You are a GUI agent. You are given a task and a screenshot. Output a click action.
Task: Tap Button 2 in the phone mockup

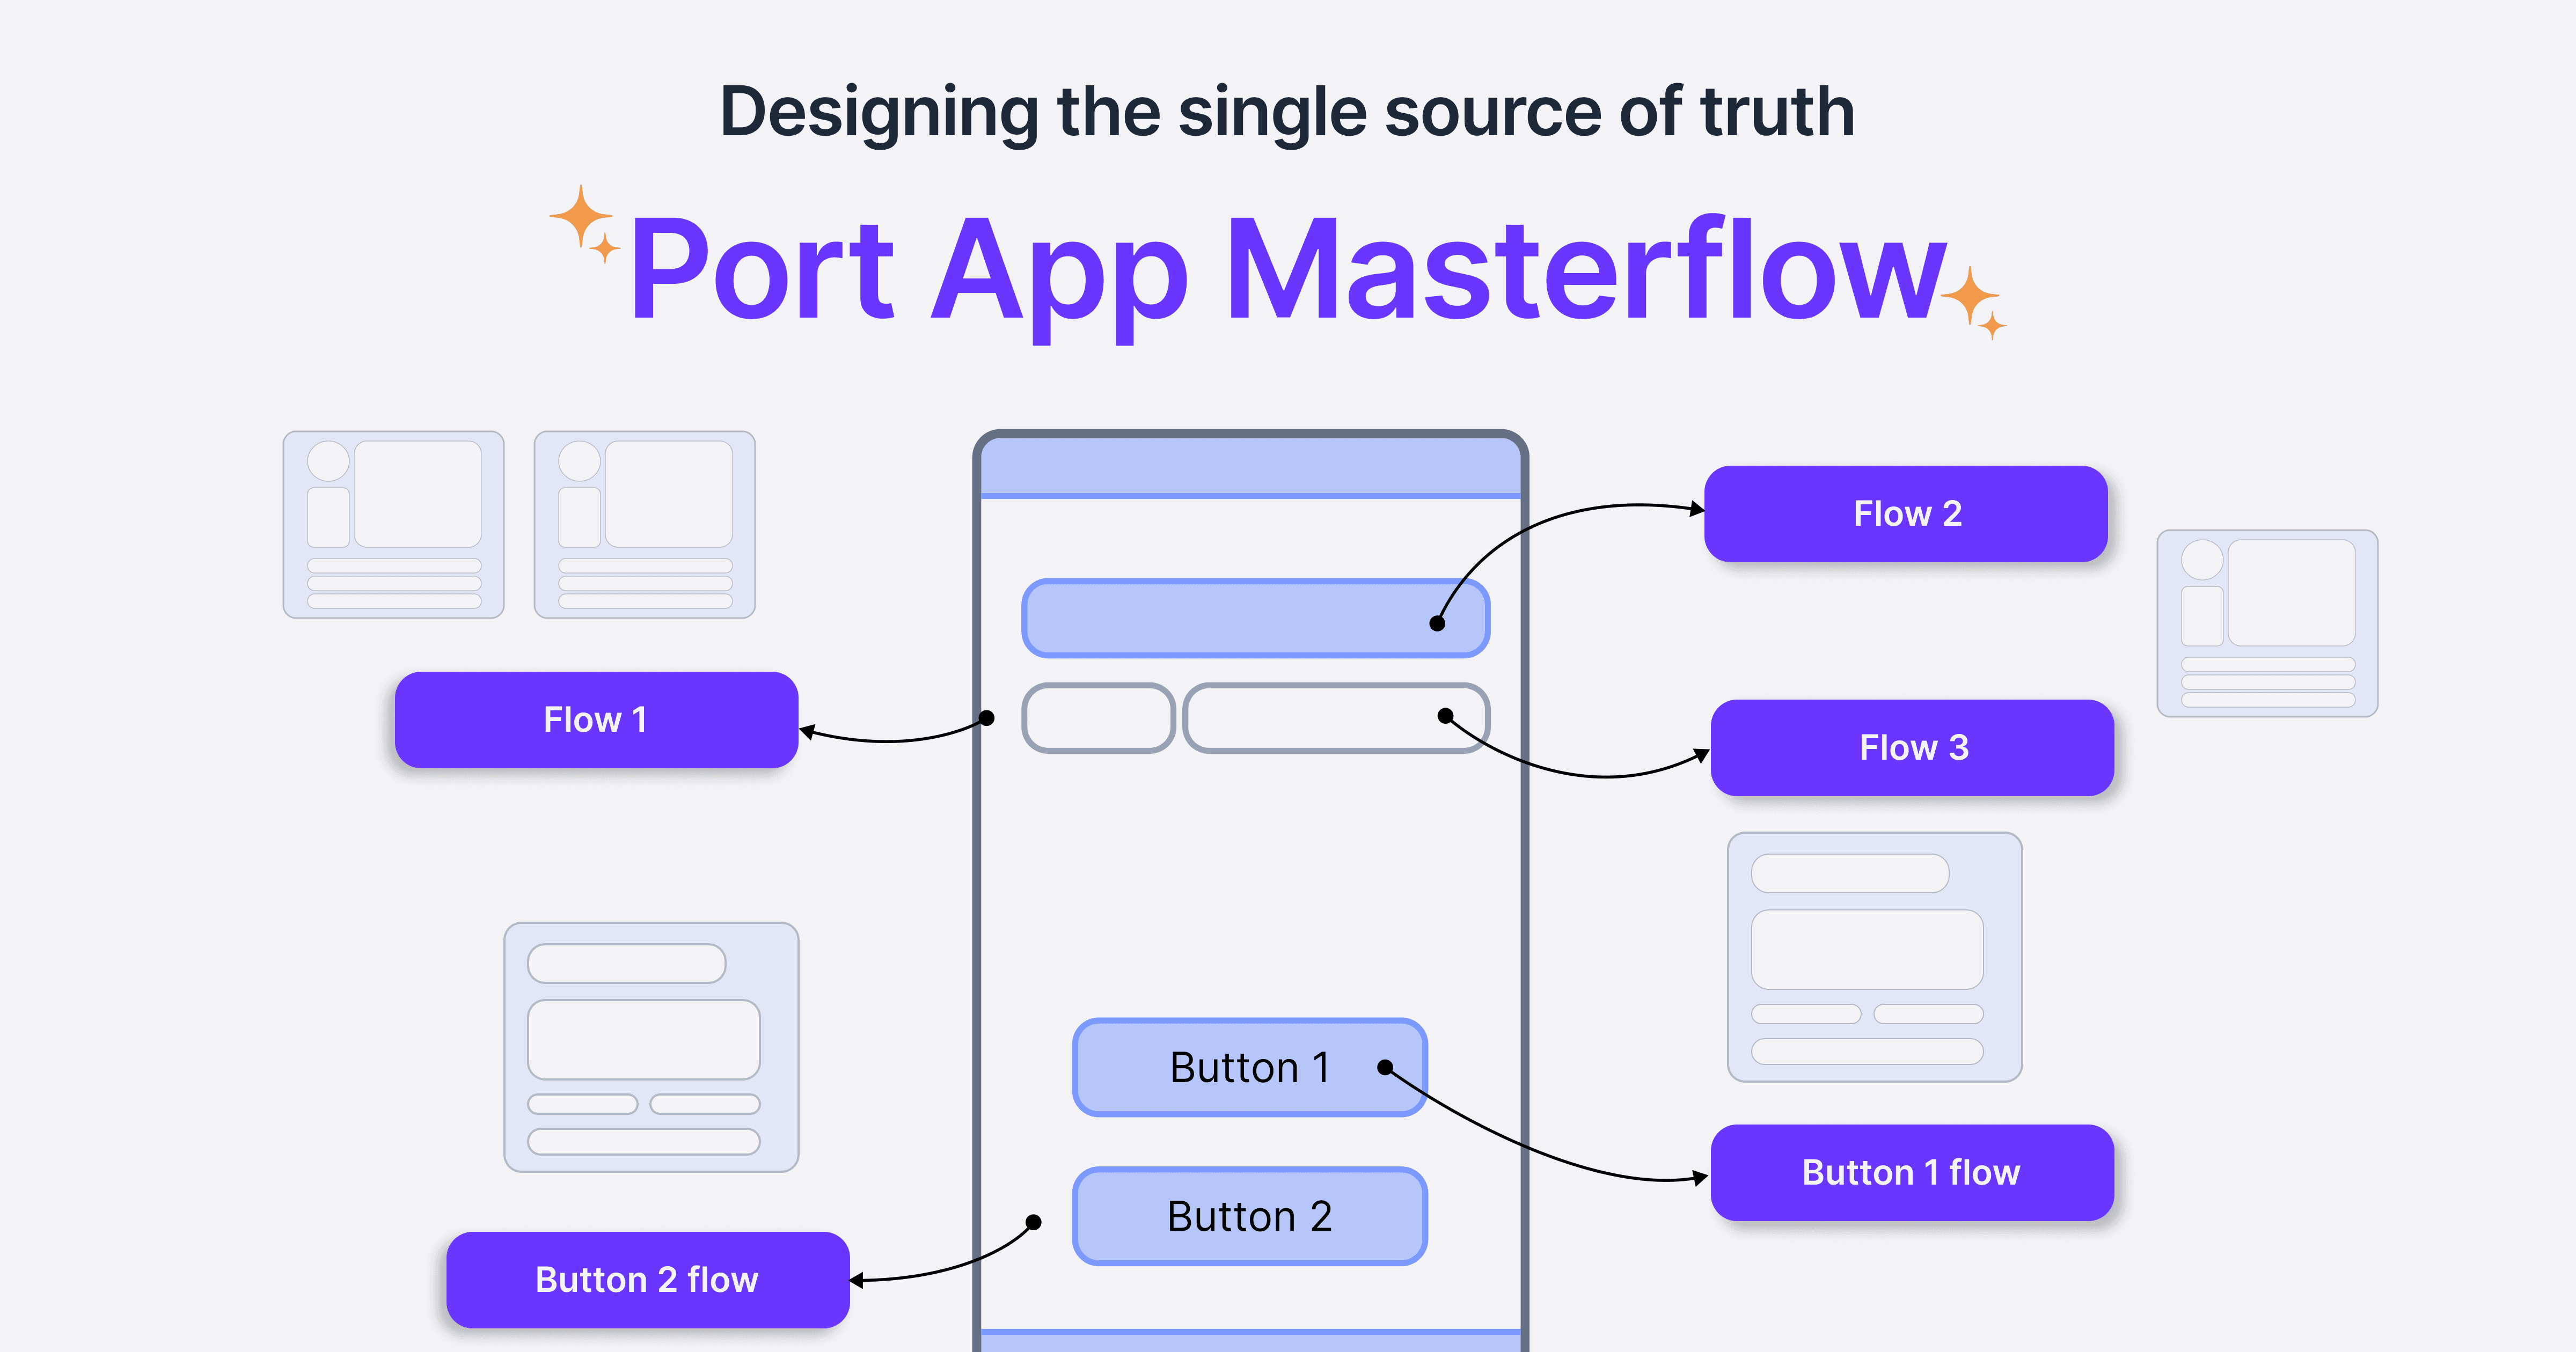[1250, 1217]
